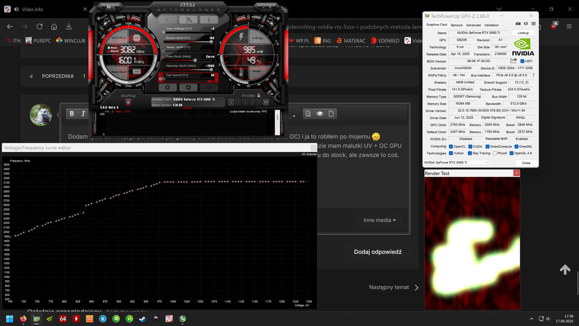Click Afterburner reset-to-defaults button
579x326 pixels.
(188, 87)
